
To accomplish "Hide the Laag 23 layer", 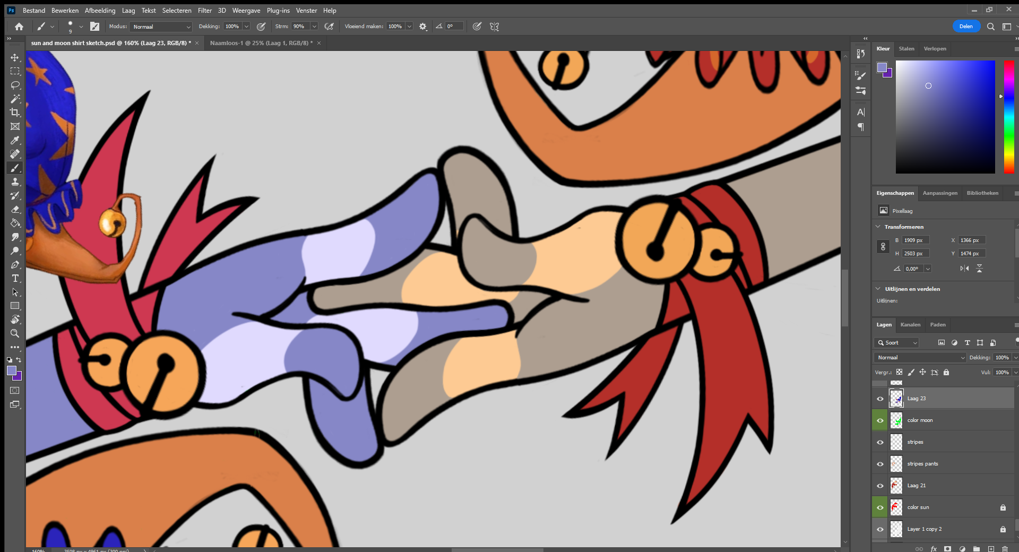I will 880,399.
